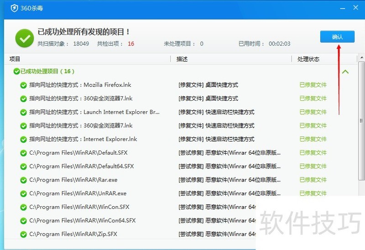Collapse the 已成功处理项目 (16) group chevron
The width and height of the screenshot is (365, 250).
[x=345, y=72]
